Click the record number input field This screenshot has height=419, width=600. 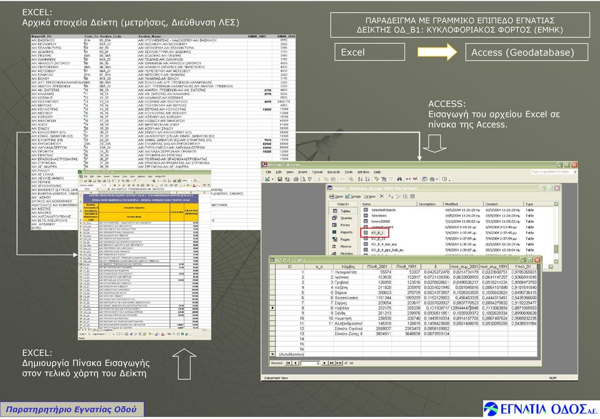311,363
